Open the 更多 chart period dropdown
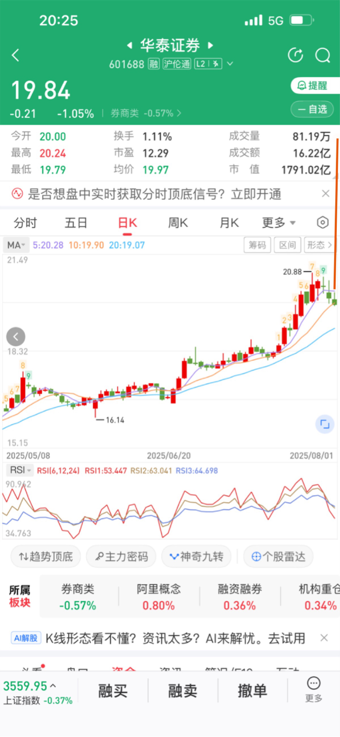The height and width of the screenshot is (737, 340). (278, 223)
